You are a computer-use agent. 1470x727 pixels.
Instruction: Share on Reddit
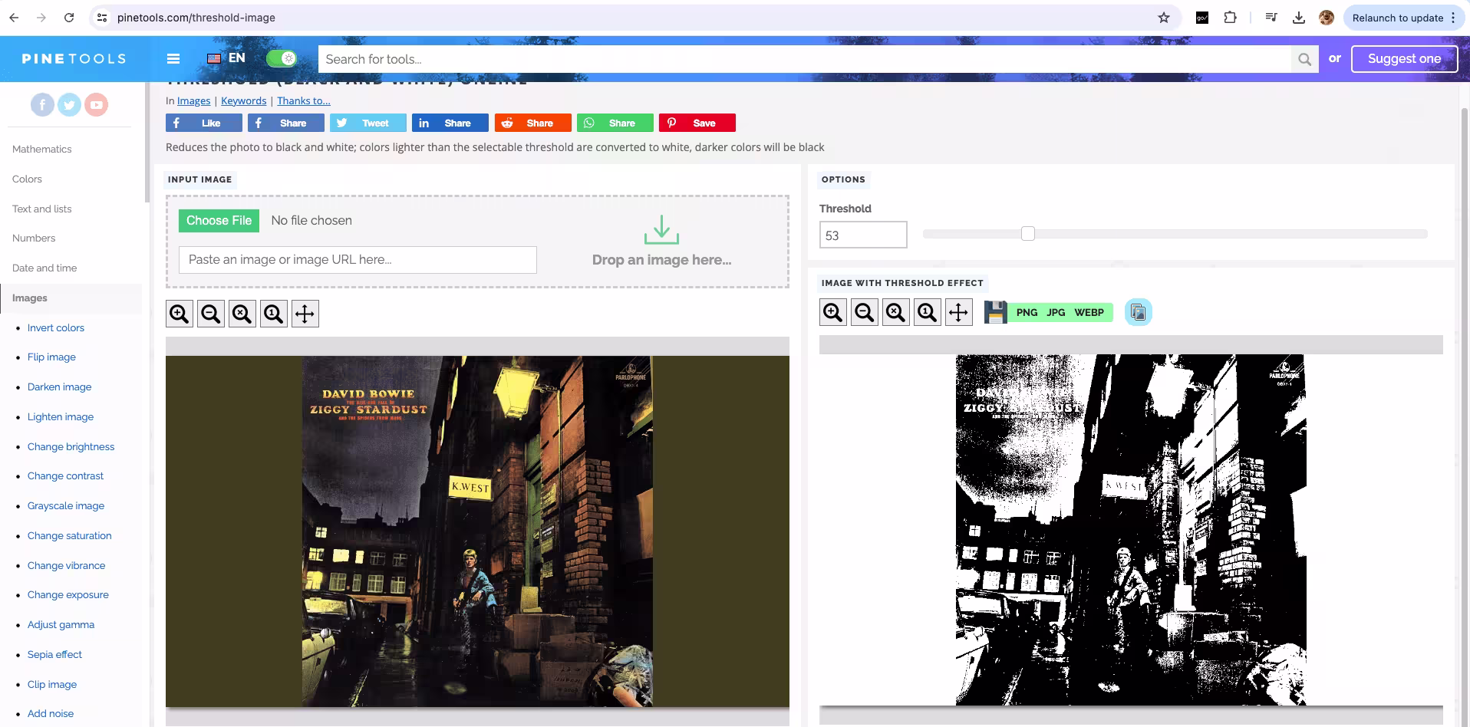[532, 123]
